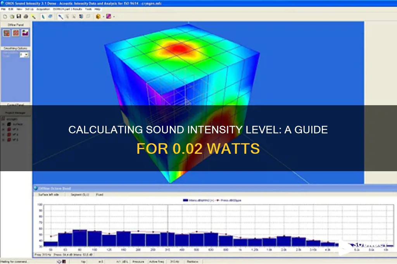Image resolution: width=397 pixels, height=264 pixels.
Task: Open the File menu
Action: pos(3,9)
